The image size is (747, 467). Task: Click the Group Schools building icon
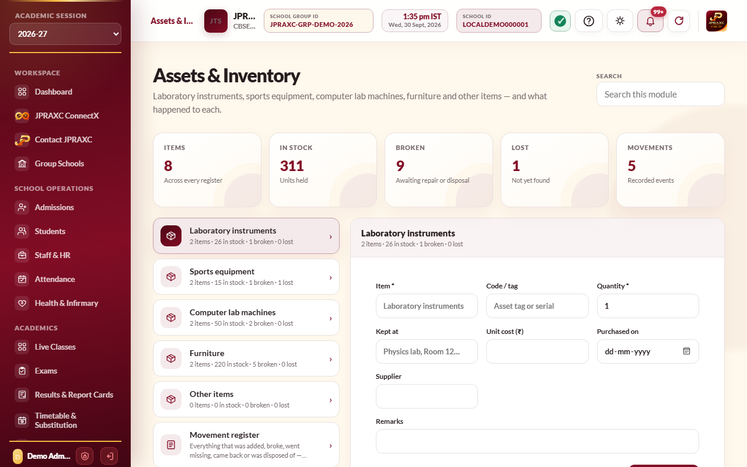pos(22,163)
